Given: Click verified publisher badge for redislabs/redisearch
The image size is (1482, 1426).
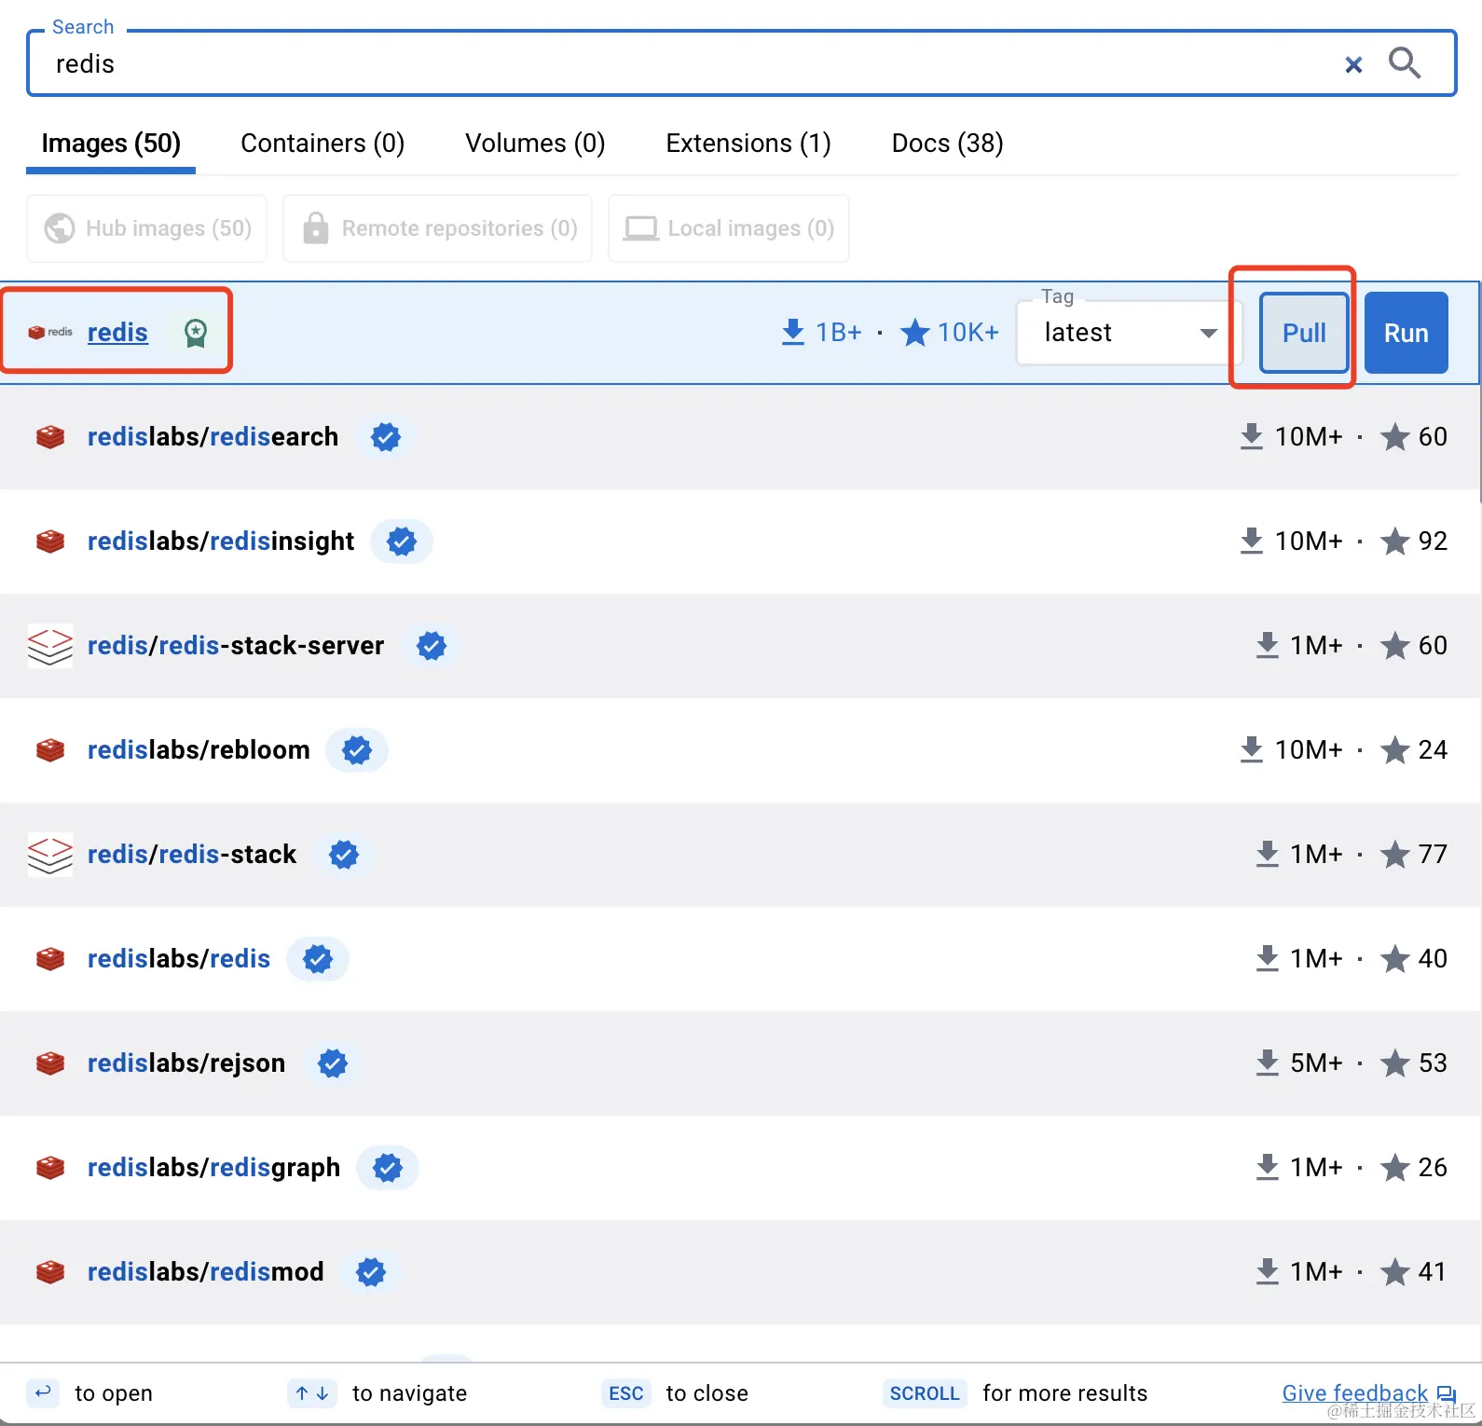Looking at the screenshot, I should [x=386, y=436].
